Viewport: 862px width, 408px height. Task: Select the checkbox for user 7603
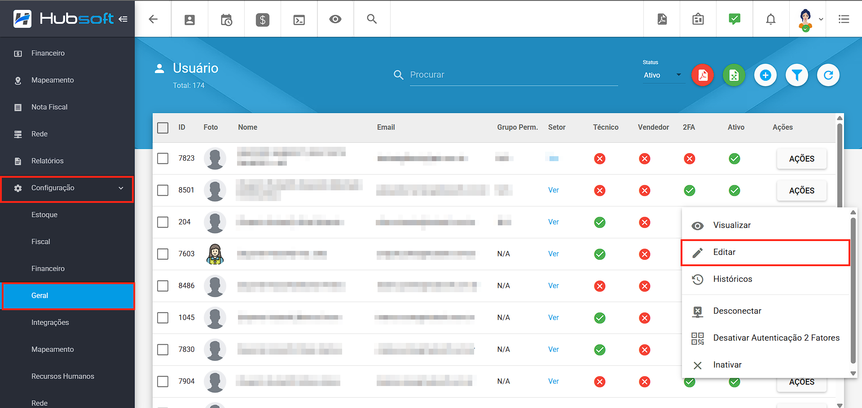point(163,254)
